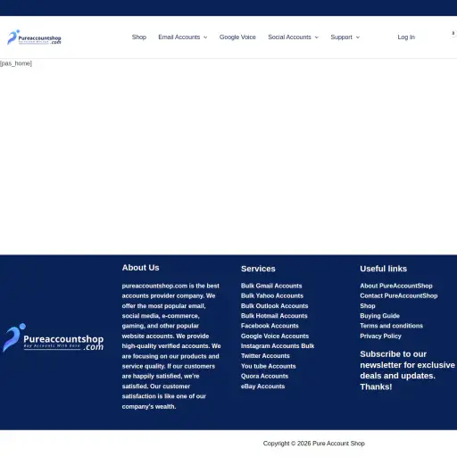Image resolution: width=457 pixels, height=457 pixels.
Task: Expand the Email Accounts dropdown chevron
Action: click(205, 37)
